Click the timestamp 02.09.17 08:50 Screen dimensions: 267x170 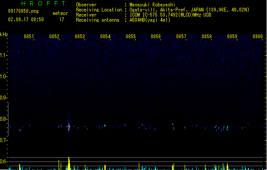tap(26, 20)
